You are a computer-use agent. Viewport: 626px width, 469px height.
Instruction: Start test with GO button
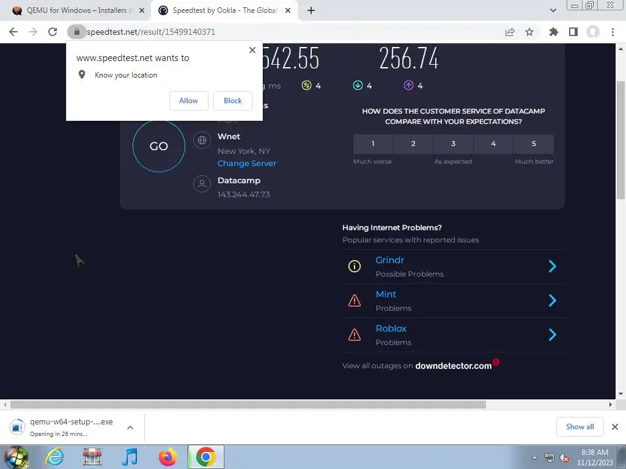[x=159, y=147]
